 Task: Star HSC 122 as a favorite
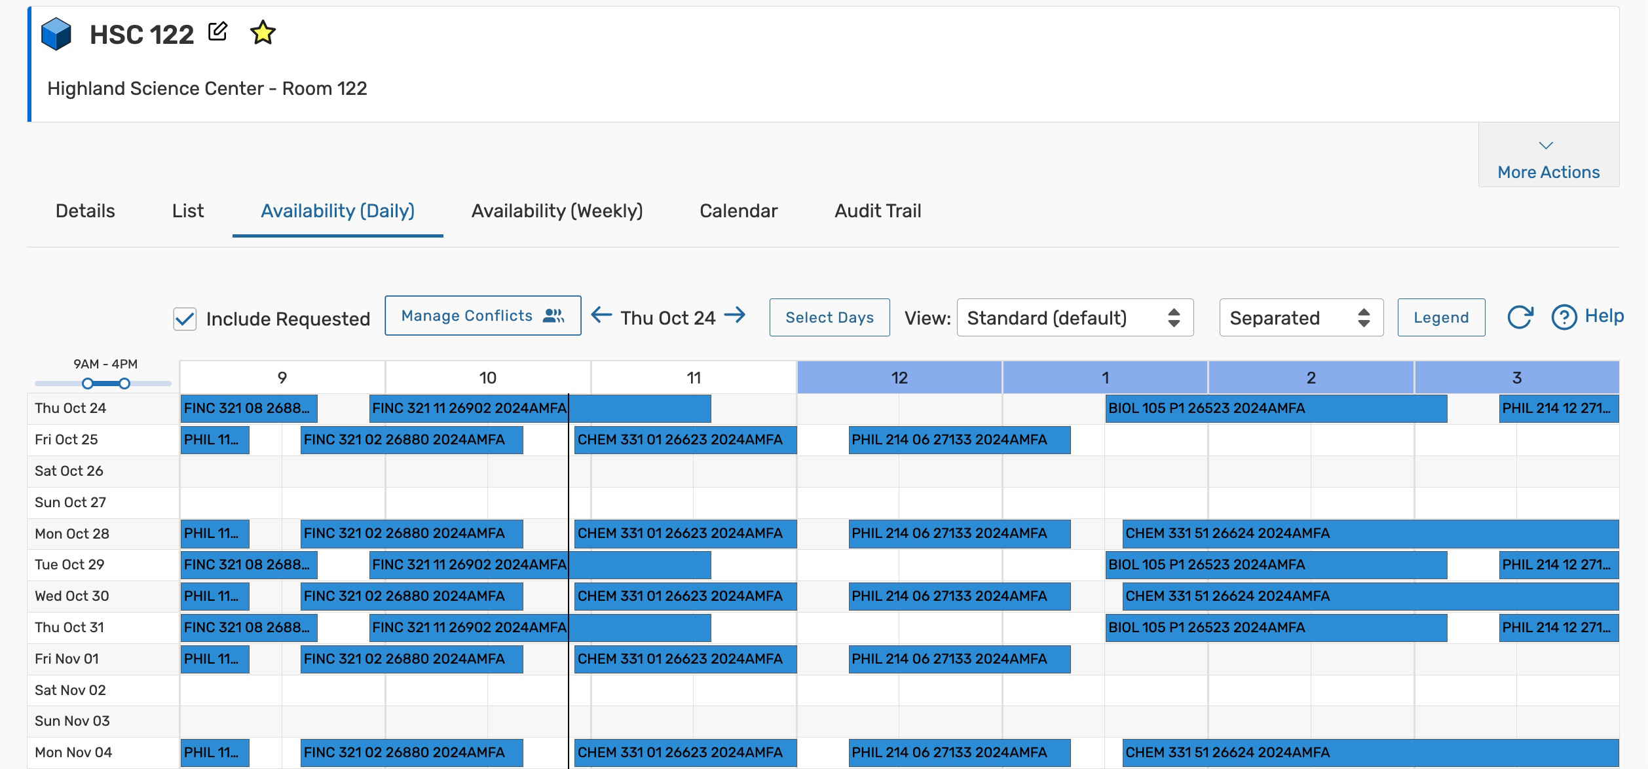coord(261,33)
